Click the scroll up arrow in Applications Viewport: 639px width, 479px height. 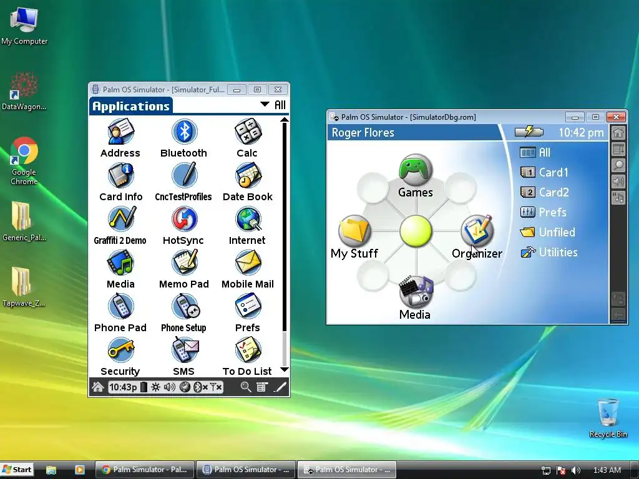coord(285,120)
